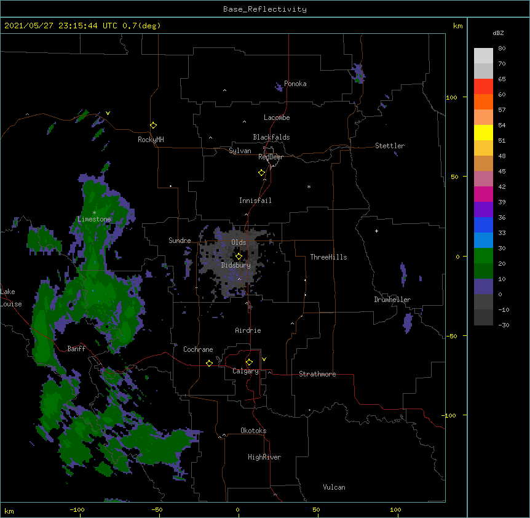Click the yellow diamond marker south of RedDeer

click(x=261, y=173)
